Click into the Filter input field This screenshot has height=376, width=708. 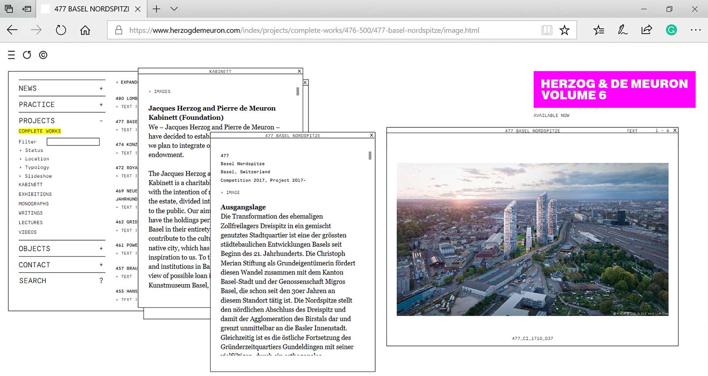click(x=73, y=142)
